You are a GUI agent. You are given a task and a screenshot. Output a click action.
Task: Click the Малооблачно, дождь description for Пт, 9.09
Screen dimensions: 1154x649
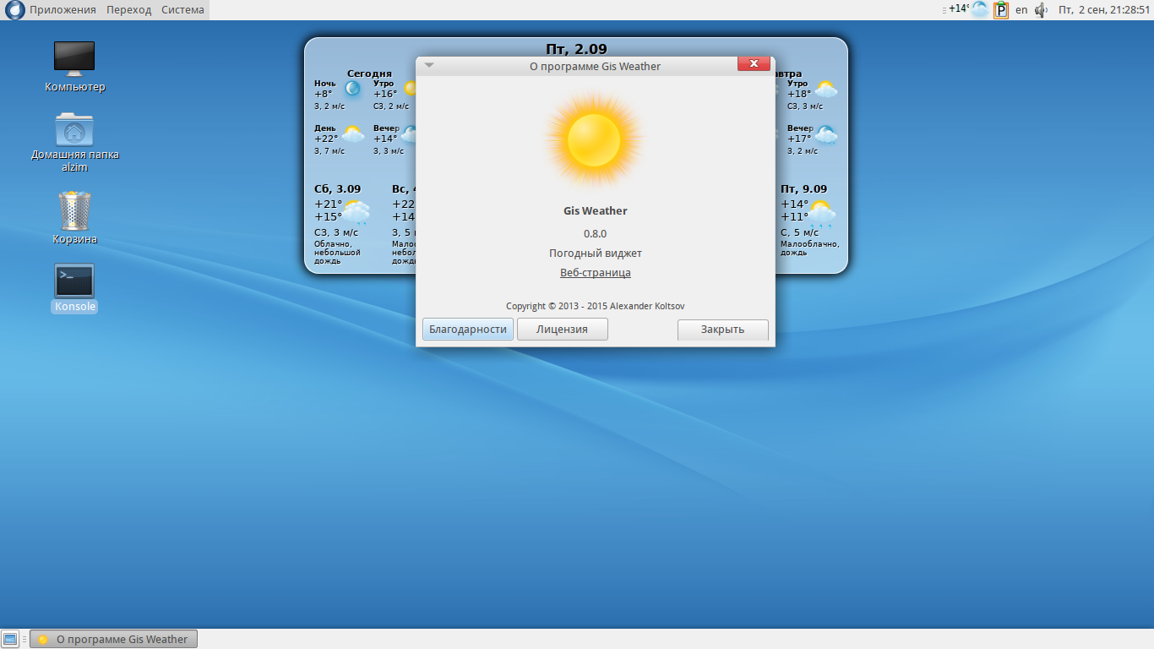[x=810, y=248]
